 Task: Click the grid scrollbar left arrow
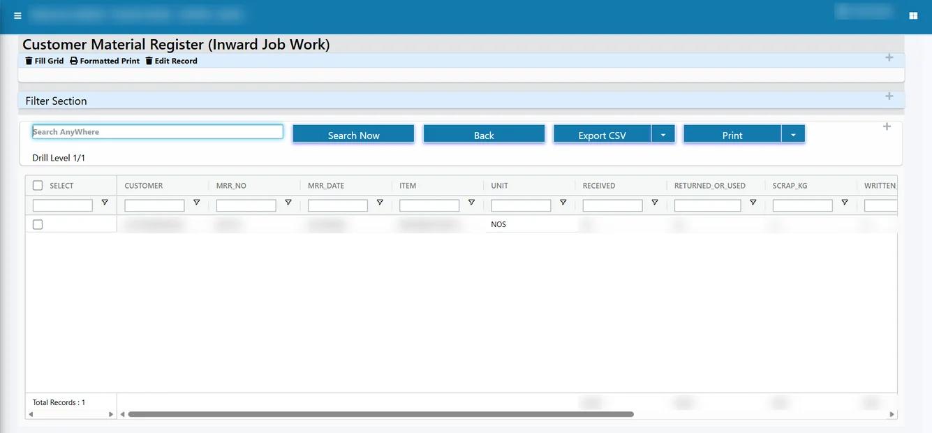click(x=123, y=414)
